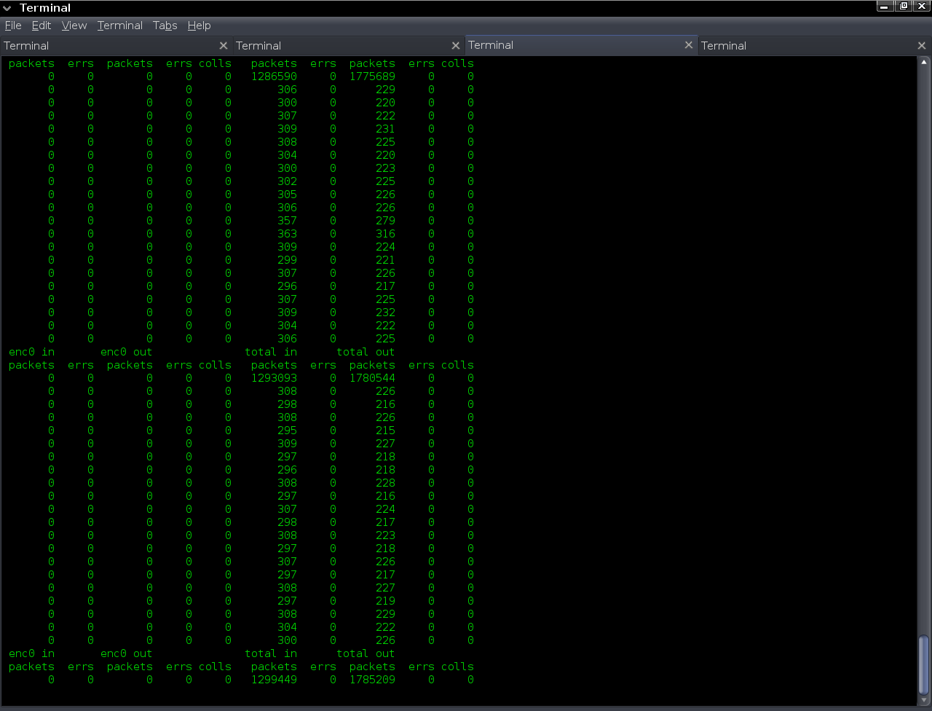The image size is (932, 711).
Task: Close the fourth Terminal tab with its X
Action: (922, 46)
